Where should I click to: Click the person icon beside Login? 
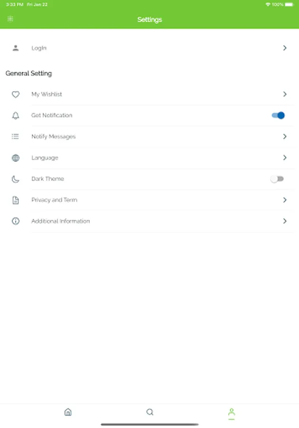16,48
